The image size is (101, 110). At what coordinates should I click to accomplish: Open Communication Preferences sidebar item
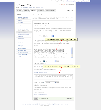[23, 34]
